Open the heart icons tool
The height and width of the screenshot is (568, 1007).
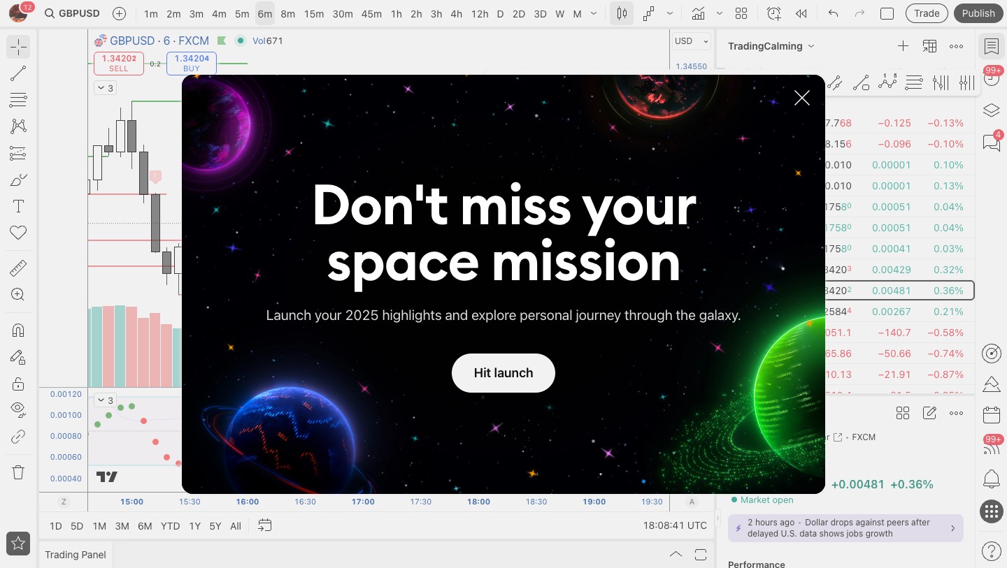(18, 233)
